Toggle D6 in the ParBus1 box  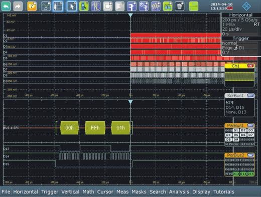point(243,135)
